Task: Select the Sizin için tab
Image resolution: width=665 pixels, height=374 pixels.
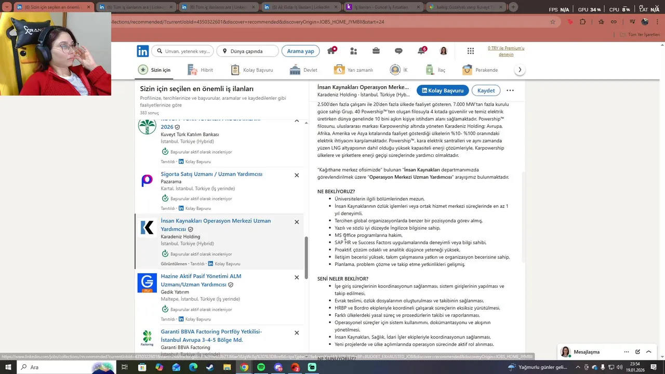Action: click(154, 70)
